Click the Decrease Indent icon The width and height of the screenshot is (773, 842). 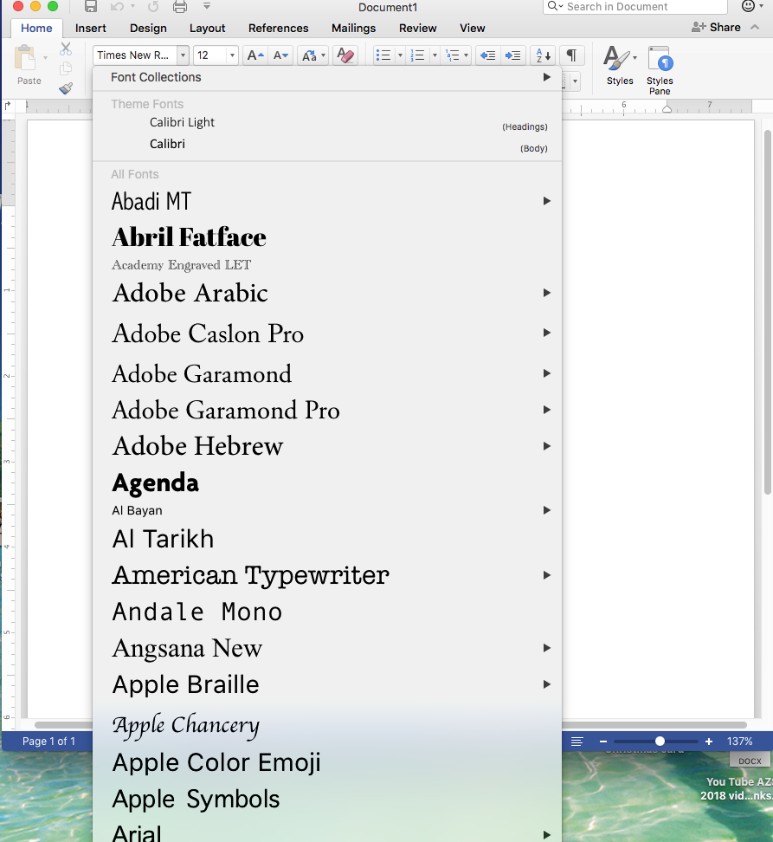487,55
